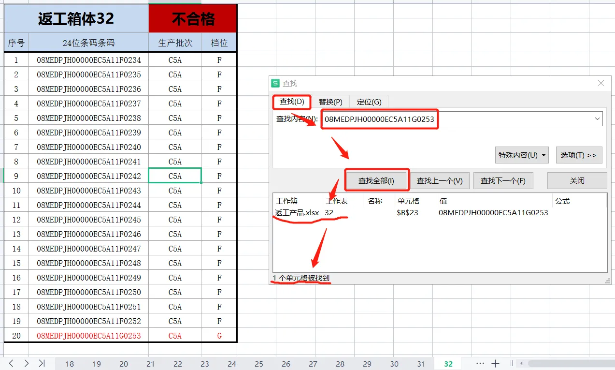Image resolution: width=615 pixels, height=370 pixels.
Task: Click the highlighted C5A cell in row 9
Action: pos(175,176)
